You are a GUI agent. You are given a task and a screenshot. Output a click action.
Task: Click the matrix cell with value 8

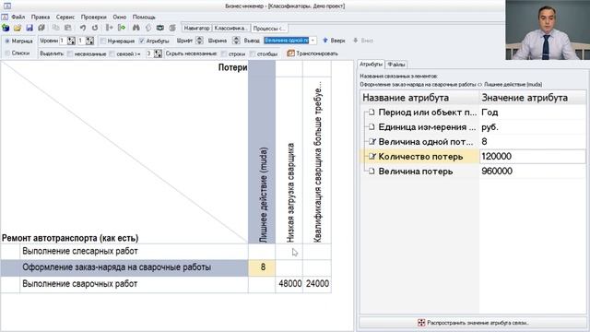click(262, 267)
